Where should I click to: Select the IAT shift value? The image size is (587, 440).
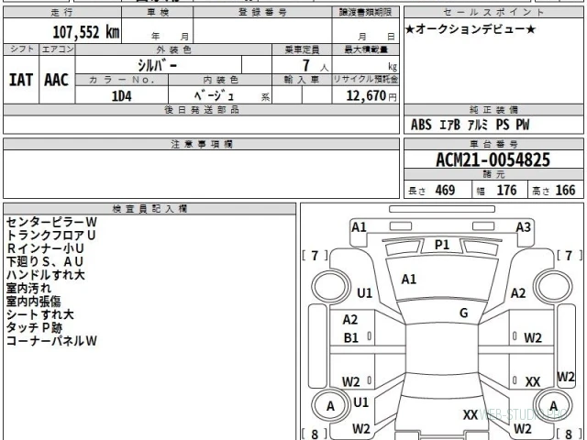(21, 80)
